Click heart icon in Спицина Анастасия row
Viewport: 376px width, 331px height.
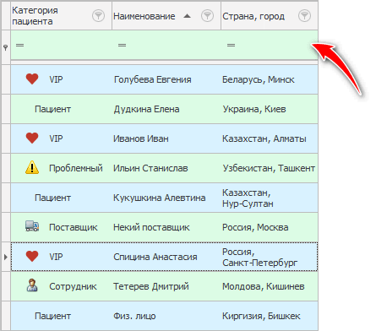pyautogui.click(x=32, y=257)
